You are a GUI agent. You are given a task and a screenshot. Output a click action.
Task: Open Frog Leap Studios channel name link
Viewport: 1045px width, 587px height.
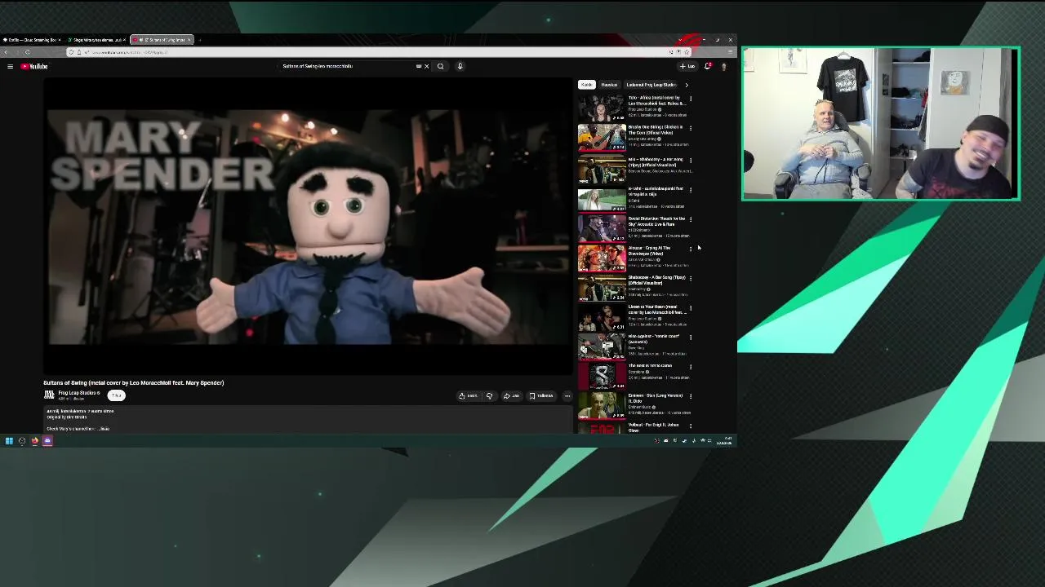click(78, 393)
